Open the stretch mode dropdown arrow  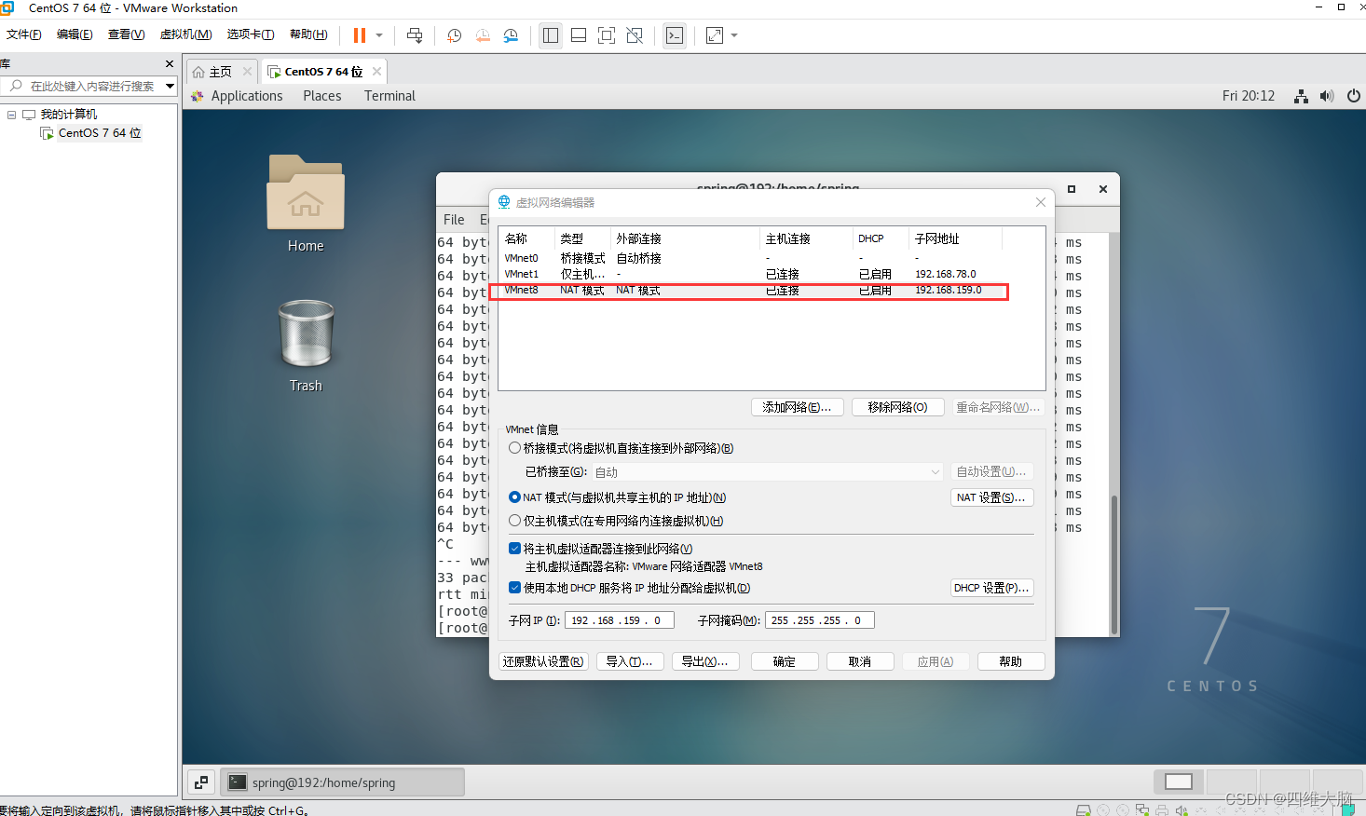click(734, 35)
